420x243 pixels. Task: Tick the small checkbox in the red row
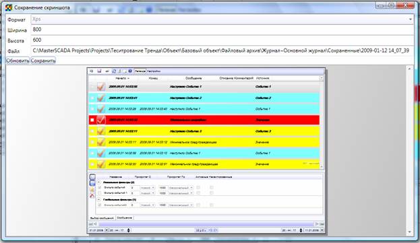(92, 120)
